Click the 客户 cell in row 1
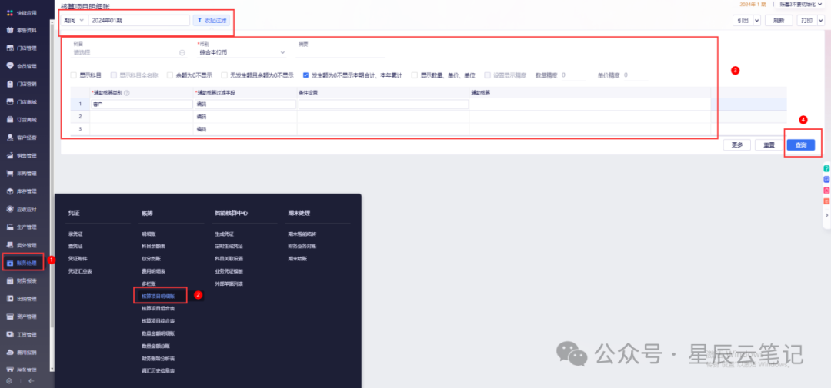Image resolution: width=831 pixels, height=388 pixels. [142, 104]
